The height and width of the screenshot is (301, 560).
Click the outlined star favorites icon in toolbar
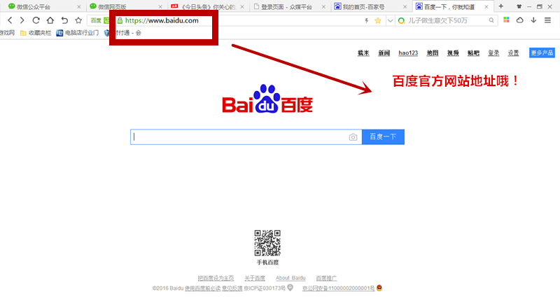tap(78, 20)
